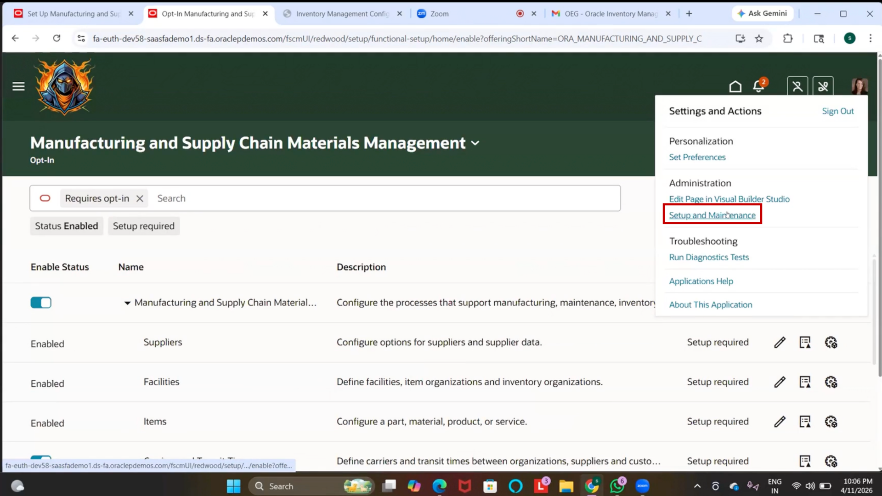Select the Opt-In Manufacturing and Sup tab
This screenshot has height=496, width=882.
tap(208, 14)
